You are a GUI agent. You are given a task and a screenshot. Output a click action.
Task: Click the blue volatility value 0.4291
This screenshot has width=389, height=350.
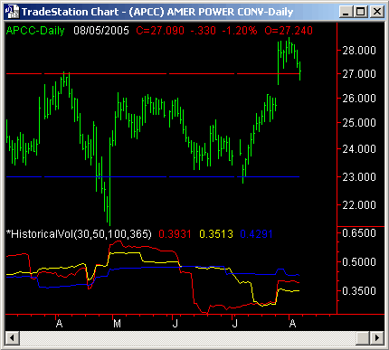[x=256, y=234]
